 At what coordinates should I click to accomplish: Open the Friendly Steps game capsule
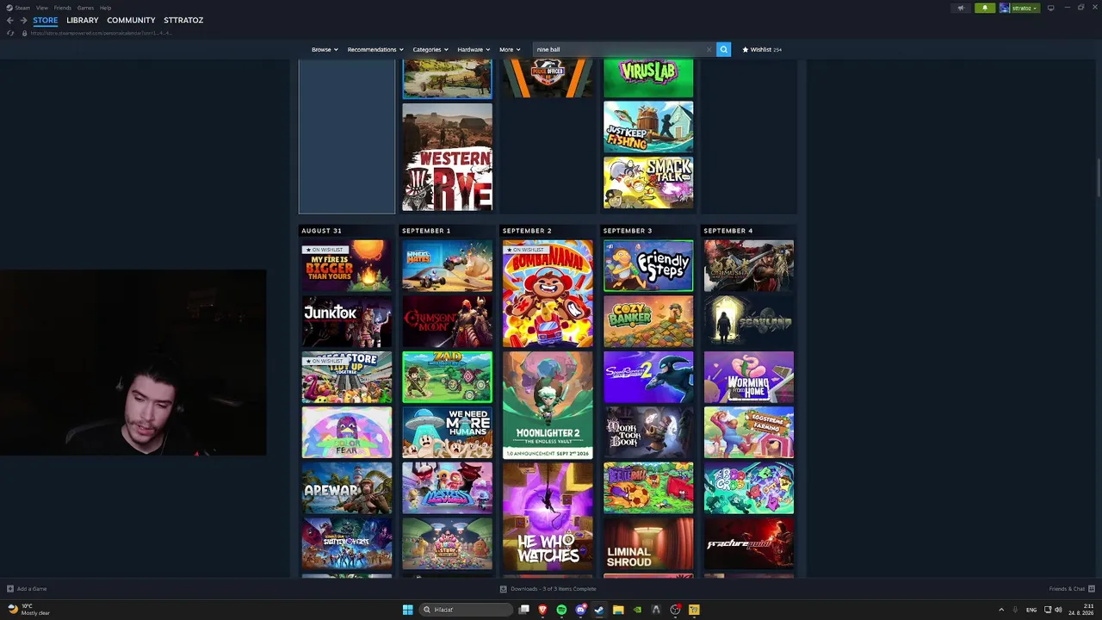pos(648,266)
